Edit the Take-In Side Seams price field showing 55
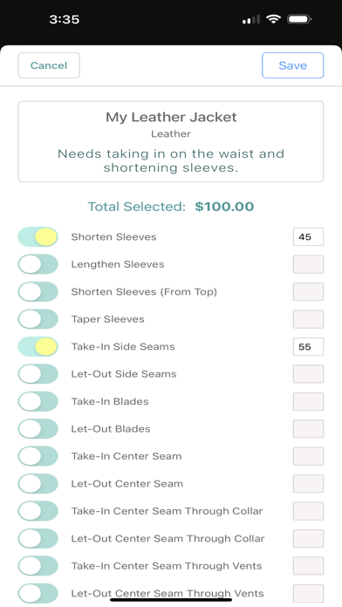Screen dimensions: 342x607 (308, 346)
